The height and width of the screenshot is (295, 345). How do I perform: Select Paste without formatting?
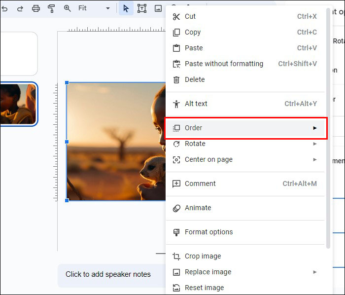pos(245,64)
